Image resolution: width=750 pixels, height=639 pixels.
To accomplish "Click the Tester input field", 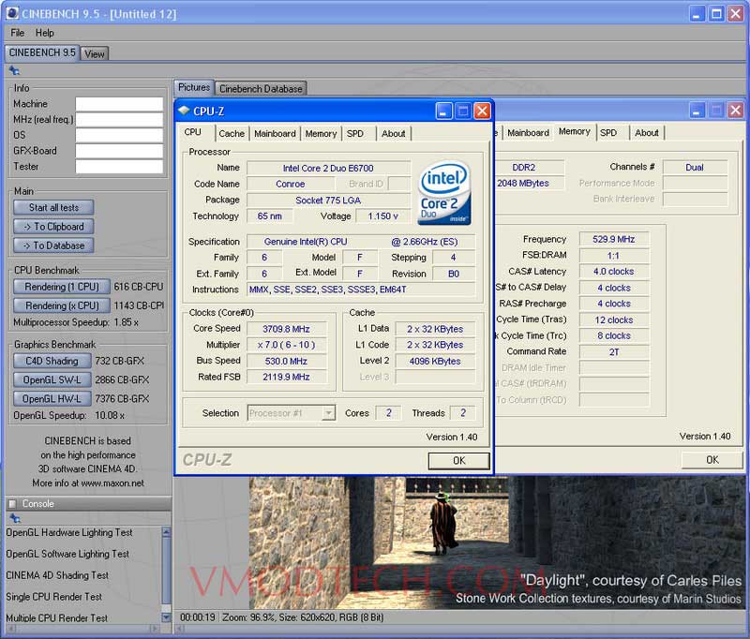I will 119,167.
